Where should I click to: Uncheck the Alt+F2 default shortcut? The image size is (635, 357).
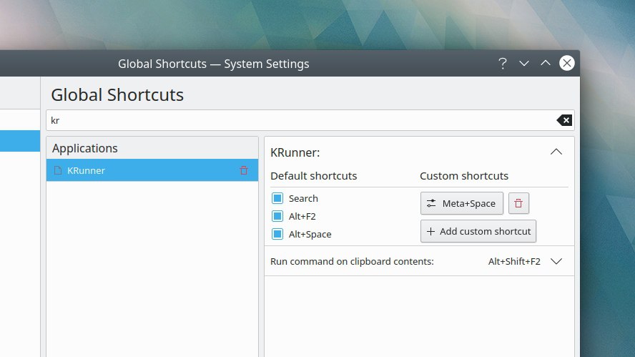click(x=277, y=216)
